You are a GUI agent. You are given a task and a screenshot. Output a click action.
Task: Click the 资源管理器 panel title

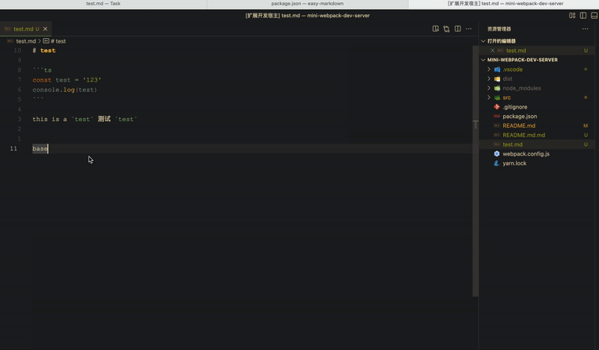pos(499,28)
